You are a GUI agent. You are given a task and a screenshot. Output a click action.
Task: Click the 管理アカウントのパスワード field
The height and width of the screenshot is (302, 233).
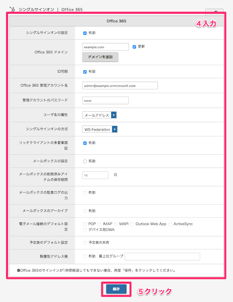[106, 101]
